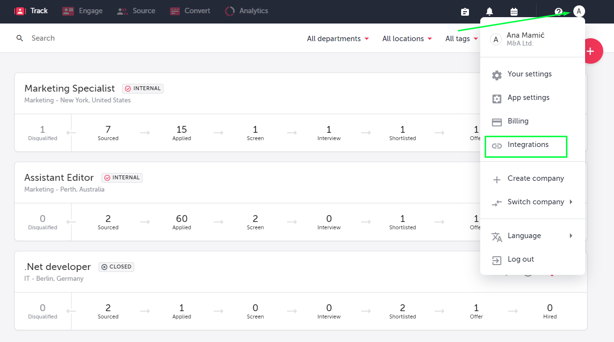Expand the Switch company submenu

536,202
